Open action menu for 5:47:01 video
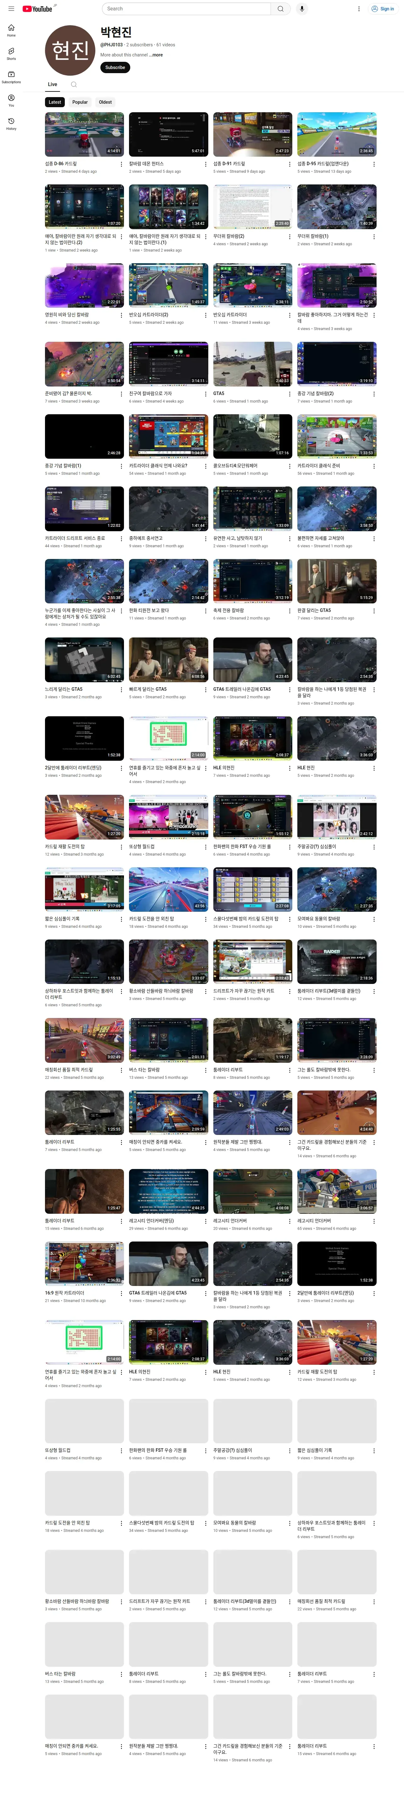This screenshot has height=1797, width=404. pos(205,165)
